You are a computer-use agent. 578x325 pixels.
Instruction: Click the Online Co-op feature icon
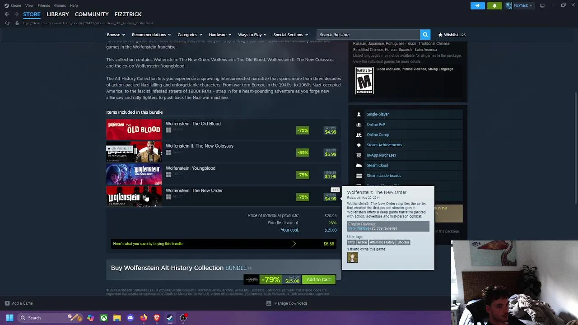point(359,135)
